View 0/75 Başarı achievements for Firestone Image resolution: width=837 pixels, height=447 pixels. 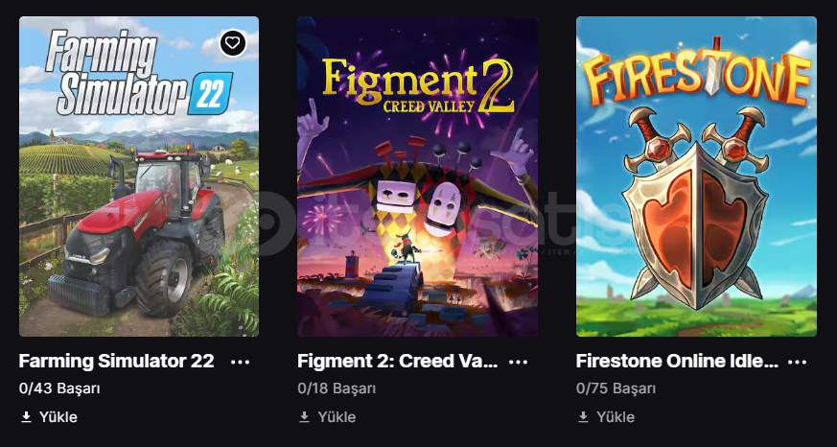point(616,389)
